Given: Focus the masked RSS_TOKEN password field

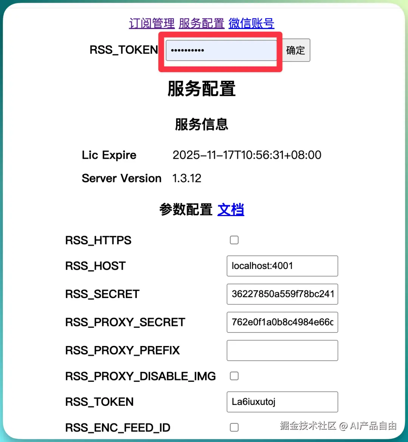Looking at the screenshot, I should pyautogui.click(x=221, y=51).
